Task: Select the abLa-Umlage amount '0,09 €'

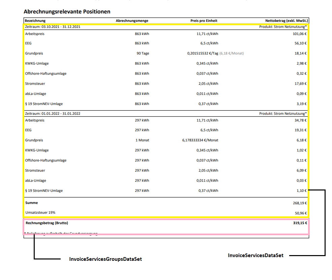Action: [302, 94]
